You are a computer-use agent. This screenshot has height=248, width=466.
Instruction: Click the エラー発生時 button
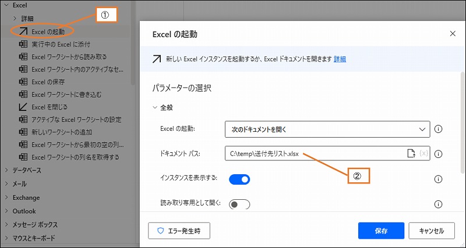tap(179, 231)
